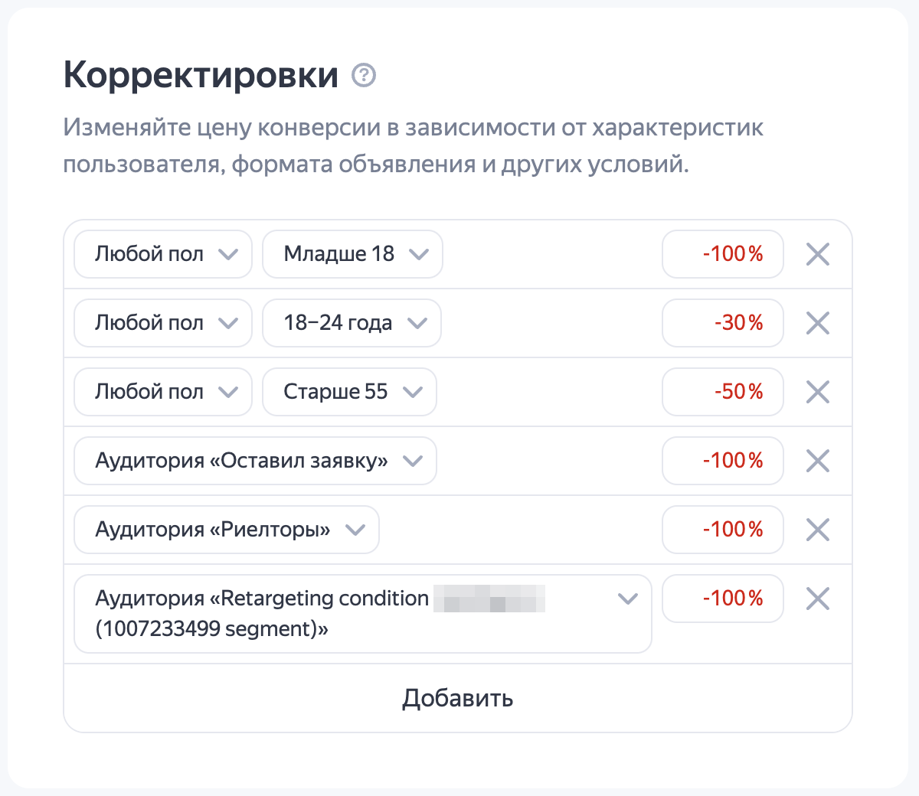
Task: Open gender dropdown in Младше 18 row
Action: coord(162,254)
